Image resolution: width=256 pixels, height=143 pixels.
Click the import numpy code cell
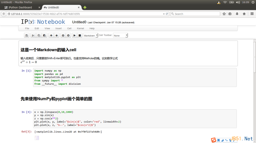[x=135, y=77]
